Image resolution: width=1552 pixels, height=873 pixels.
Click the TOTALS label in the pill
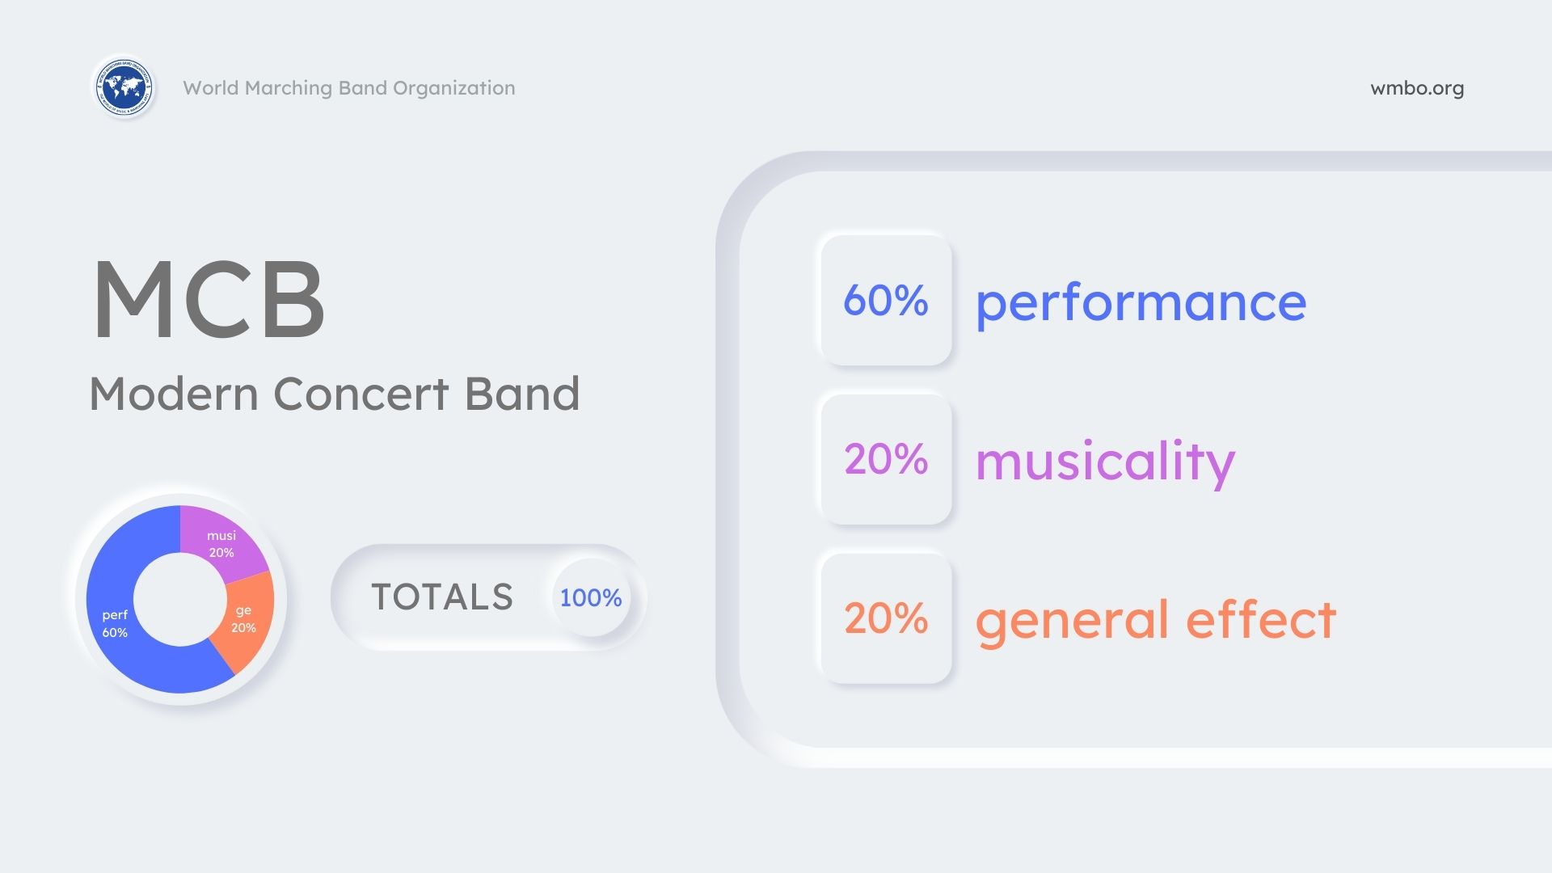coord(442,597)
